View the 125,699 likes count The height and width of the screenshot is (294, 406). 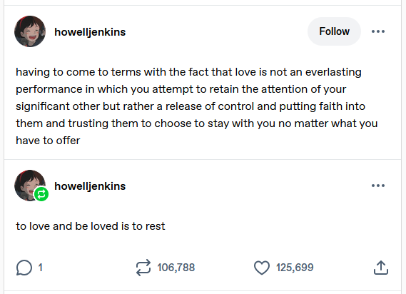[295, 268]
